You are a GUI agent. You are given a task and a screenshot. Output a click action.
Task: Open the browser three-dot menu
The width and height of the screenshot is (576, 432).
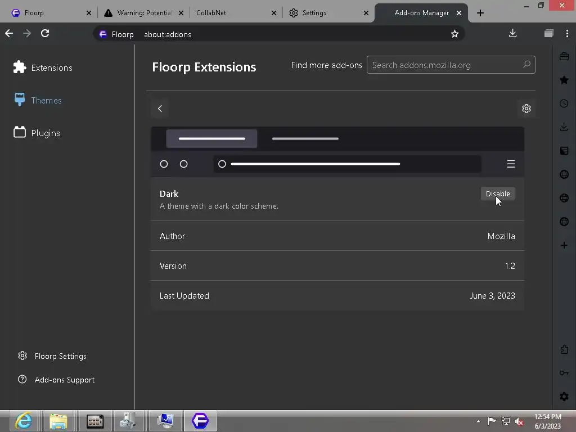coord(567,33)
